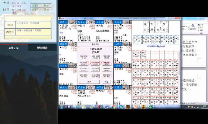This screenshot has height=124, width=208.
Task: Select the blue 福德宮 palace header in the chart
Action: point(100,87)
